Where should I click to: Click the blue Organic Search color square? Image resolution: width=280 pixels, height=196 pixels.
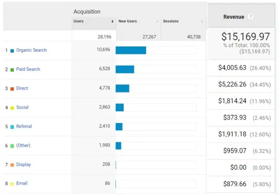[x=12, y=51]
